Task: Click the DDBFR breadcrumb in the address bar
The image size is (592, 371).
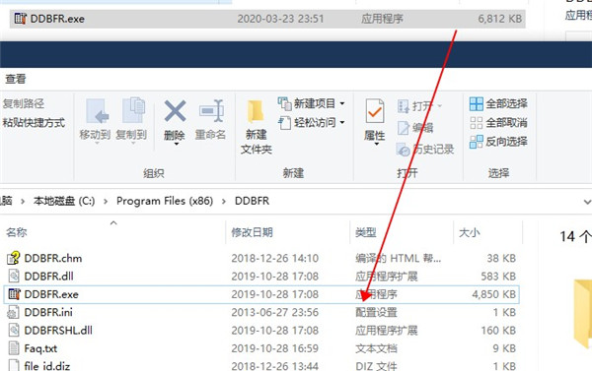Action: point(253,201)
